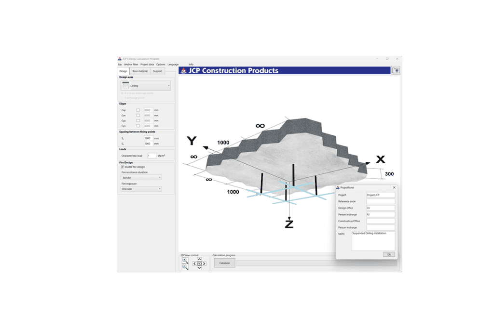Click the screenshot camera icon beside banner
Screen dimensions: 494x329
[x=396, y=70]
